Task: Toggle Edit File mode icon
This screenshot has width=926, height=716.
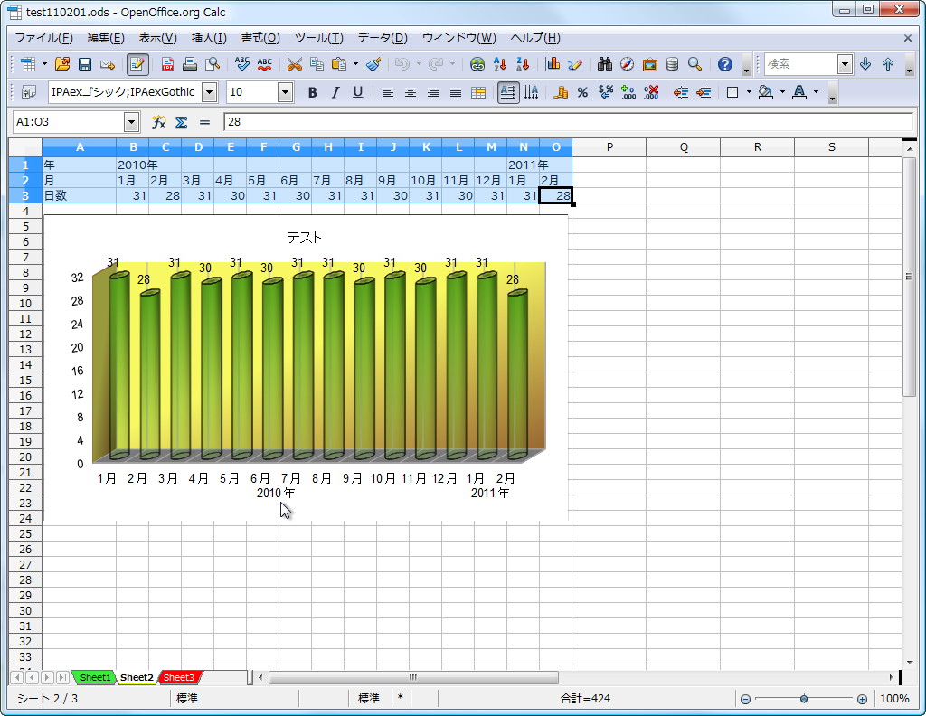Action: [x=137, y=64]
